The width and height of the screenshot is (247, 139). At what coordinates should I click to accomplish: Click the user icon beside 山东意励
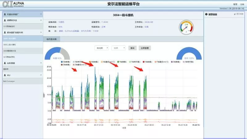[x=4, y=63]
